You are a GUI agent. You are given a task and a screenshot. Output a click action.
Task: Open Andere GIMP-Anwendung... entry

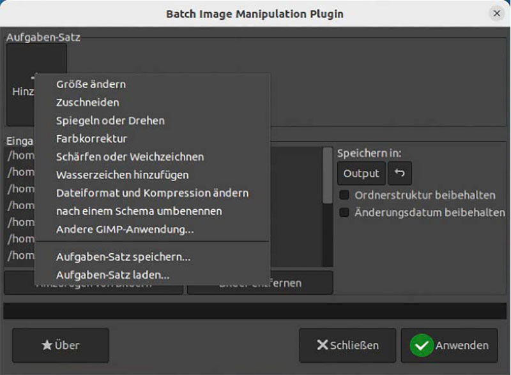click(x=125, y=229)
